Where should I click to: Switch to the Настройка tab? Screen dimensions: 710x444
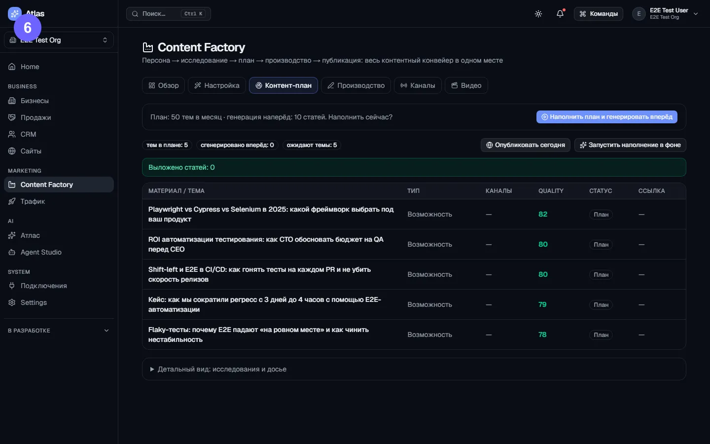[x=217, y=85]
